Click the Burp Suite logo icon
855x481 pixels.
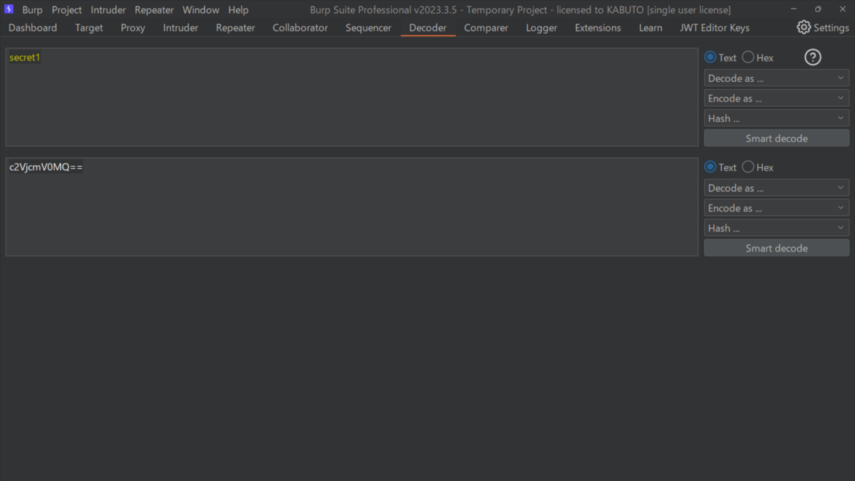pyautogui.click(x=9, y=9)
